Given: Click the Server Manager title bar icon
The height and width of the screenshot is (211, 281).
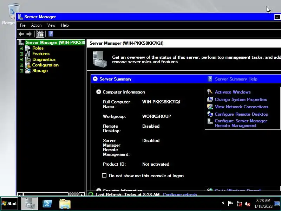Looking at the screenshot, I should click(x=20, y=17).
